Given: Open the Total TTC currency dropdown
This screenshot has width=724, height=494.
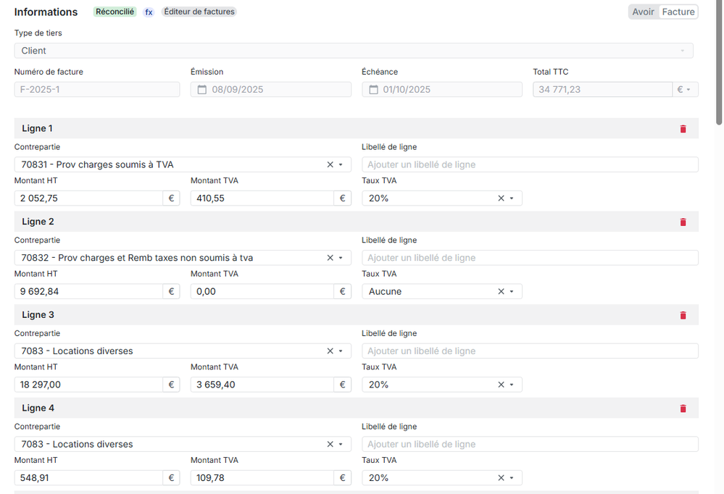Looking at the screenshot, I should (685, 90).
